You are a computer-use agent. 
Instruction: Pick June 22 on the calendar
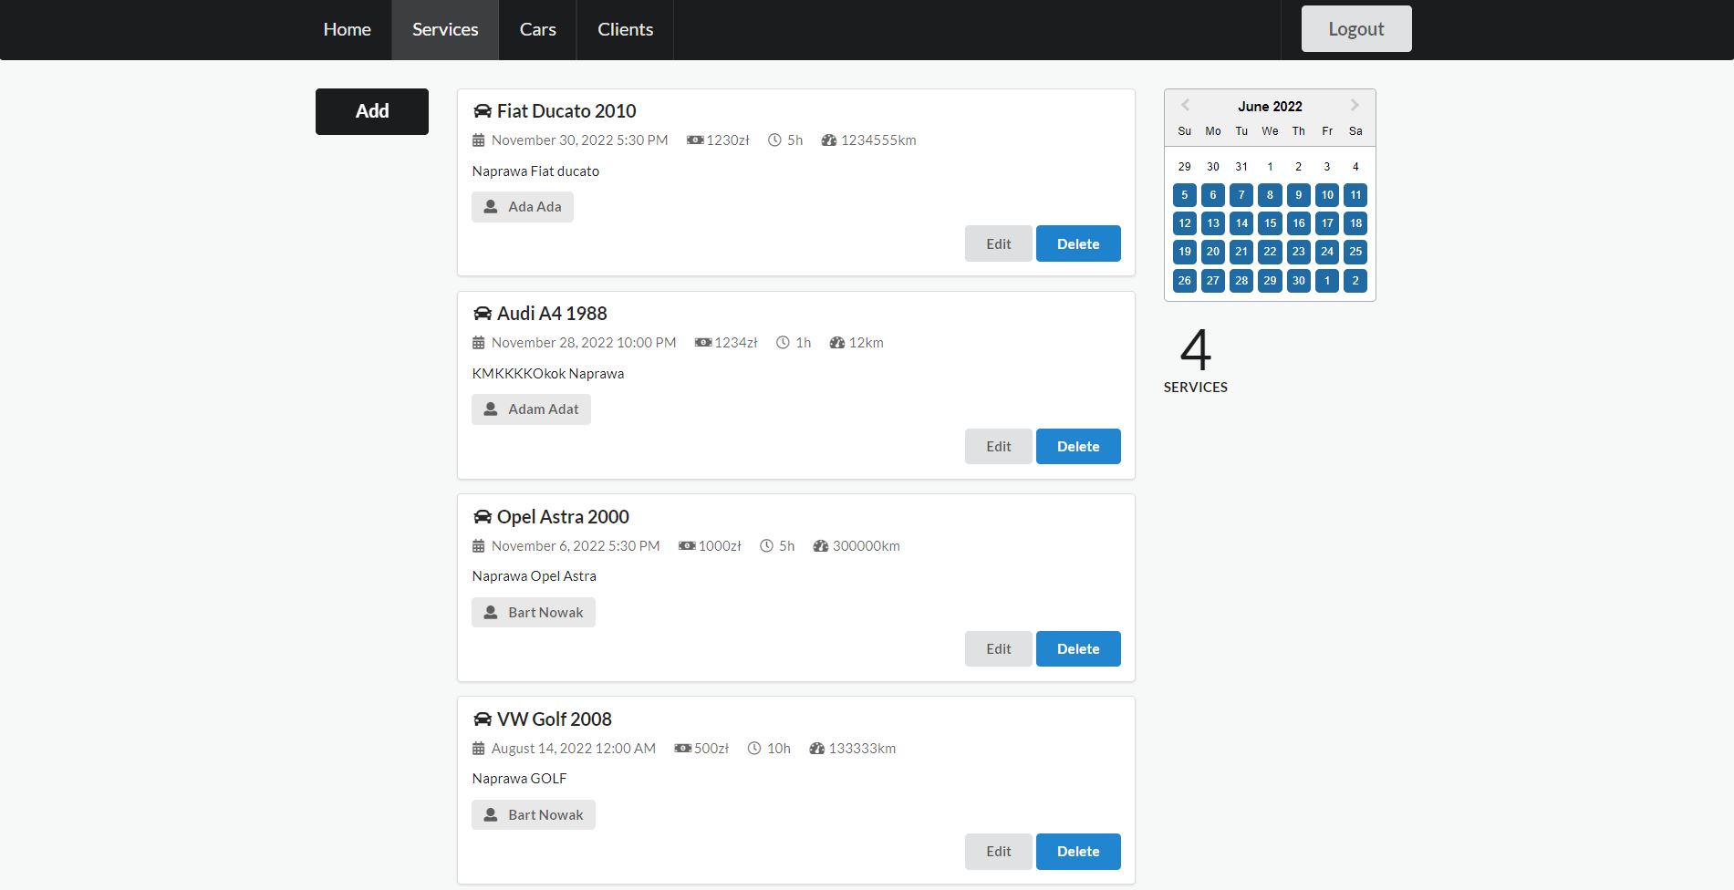[1270, 252]
